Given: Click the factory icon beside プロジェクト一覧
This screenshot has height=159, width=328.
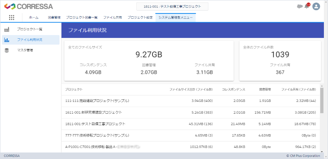Looking at the screenshot, I should (7, 29).
